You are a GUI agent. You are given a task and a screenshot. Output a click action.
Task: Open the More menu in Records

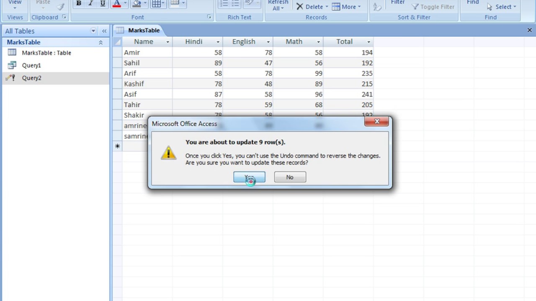(x=346, y=7)
